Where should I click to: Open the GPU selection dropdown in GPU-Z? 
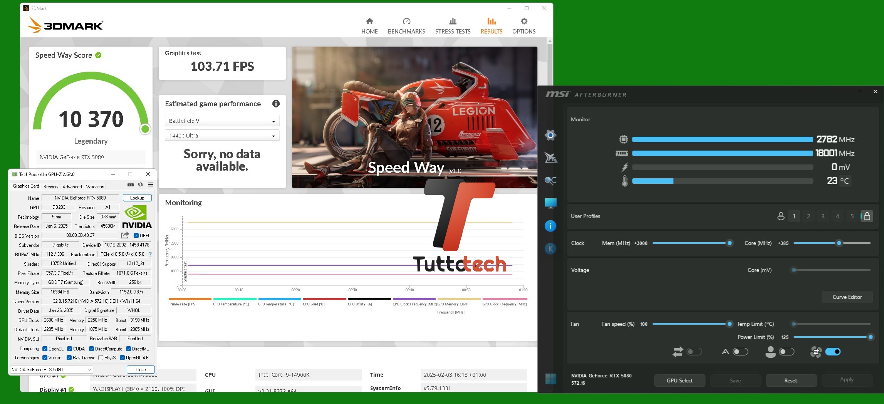[x=51, y=369]
